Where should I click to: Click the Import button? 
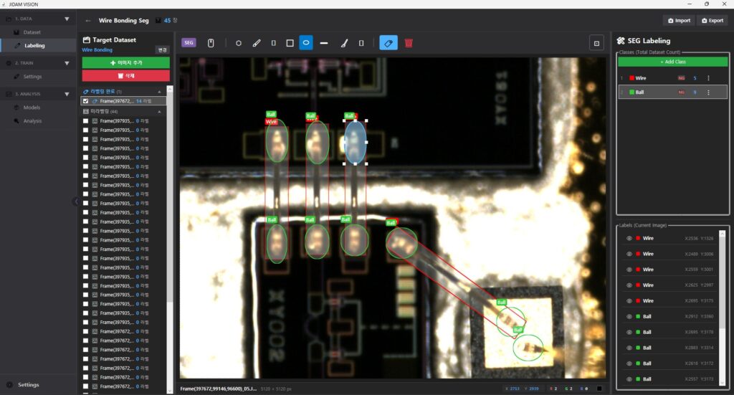680,21
